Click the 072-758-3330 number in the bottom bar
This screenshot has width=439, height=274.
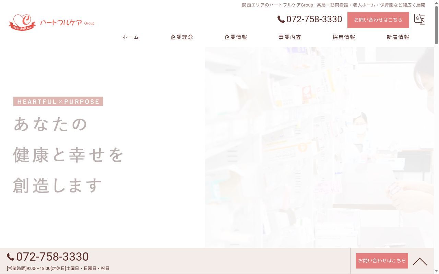pyautogui.click(x=52, y=257)
